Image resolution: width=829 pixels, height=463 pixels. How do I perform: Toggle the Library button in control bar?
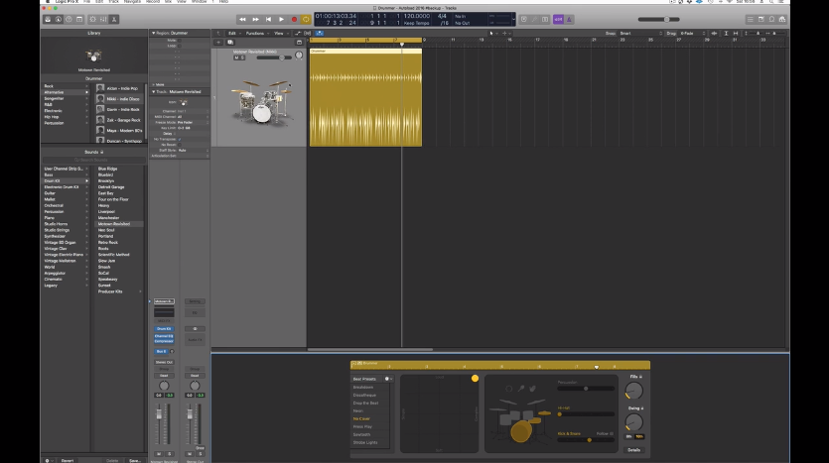click(48, 20)
